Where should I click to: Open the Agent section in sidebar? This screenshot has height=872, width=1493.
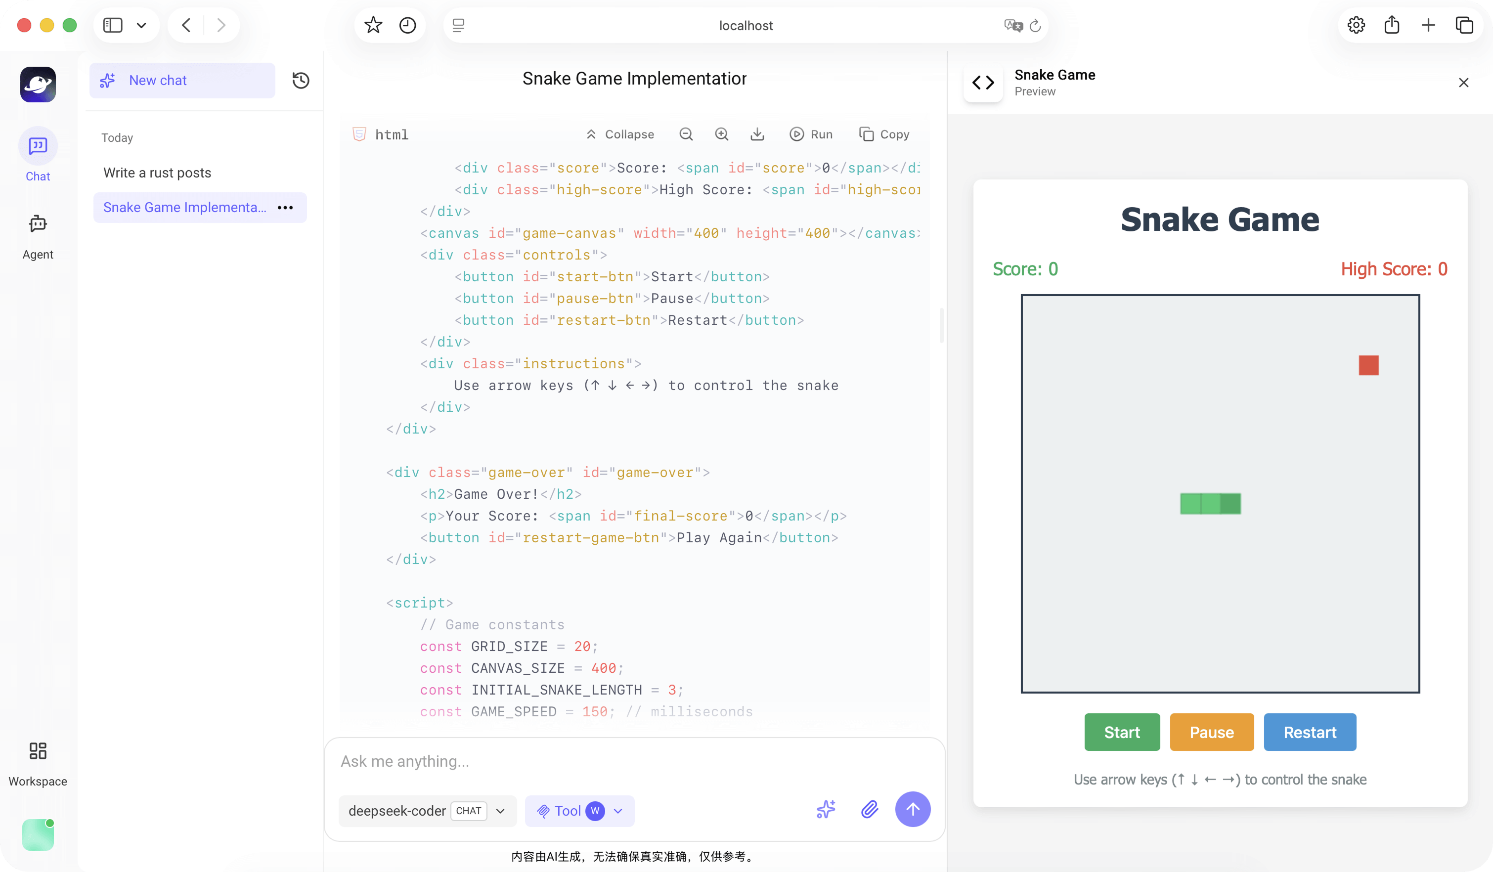pos(38,236)
